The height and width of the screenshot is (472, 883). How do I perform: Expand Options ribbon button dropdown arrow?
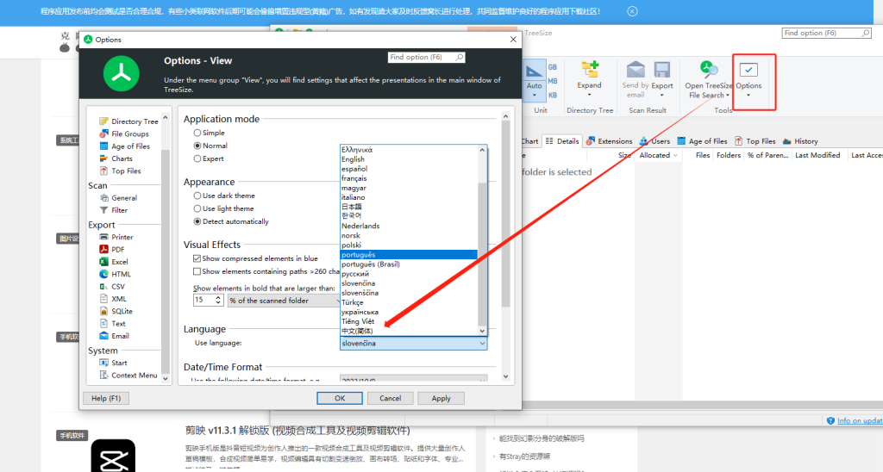[748, 95]
